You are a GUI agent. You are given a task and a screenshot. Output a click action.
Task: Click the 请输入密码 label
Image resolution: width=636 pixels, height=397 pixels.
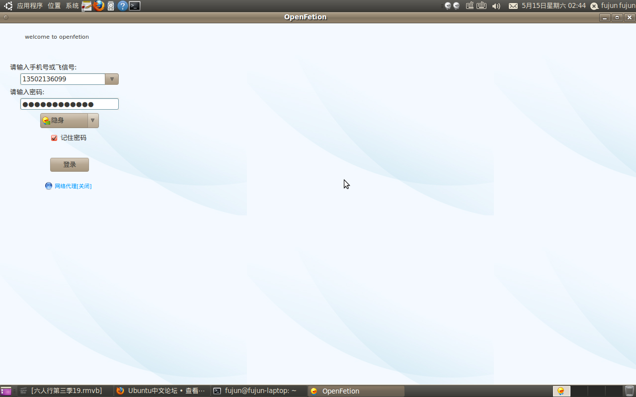pyautogui.click(x=27, y=92)
